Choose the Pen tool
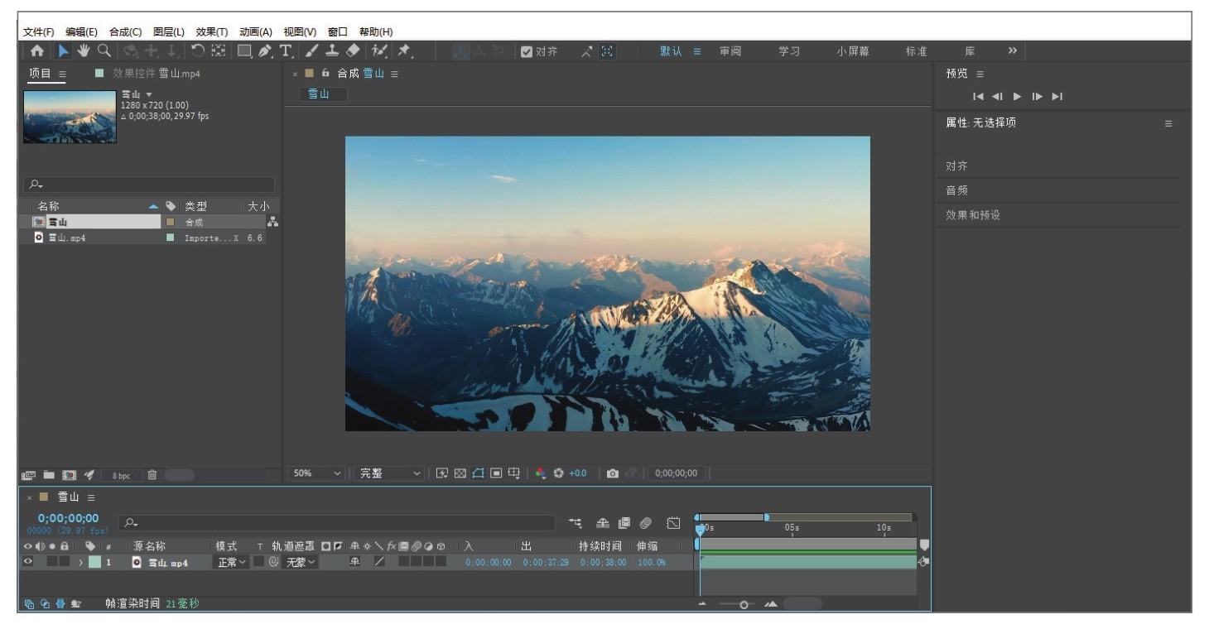 [265, 51]
